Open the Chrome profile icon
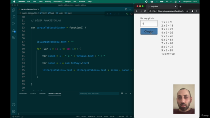 (192, 11)
